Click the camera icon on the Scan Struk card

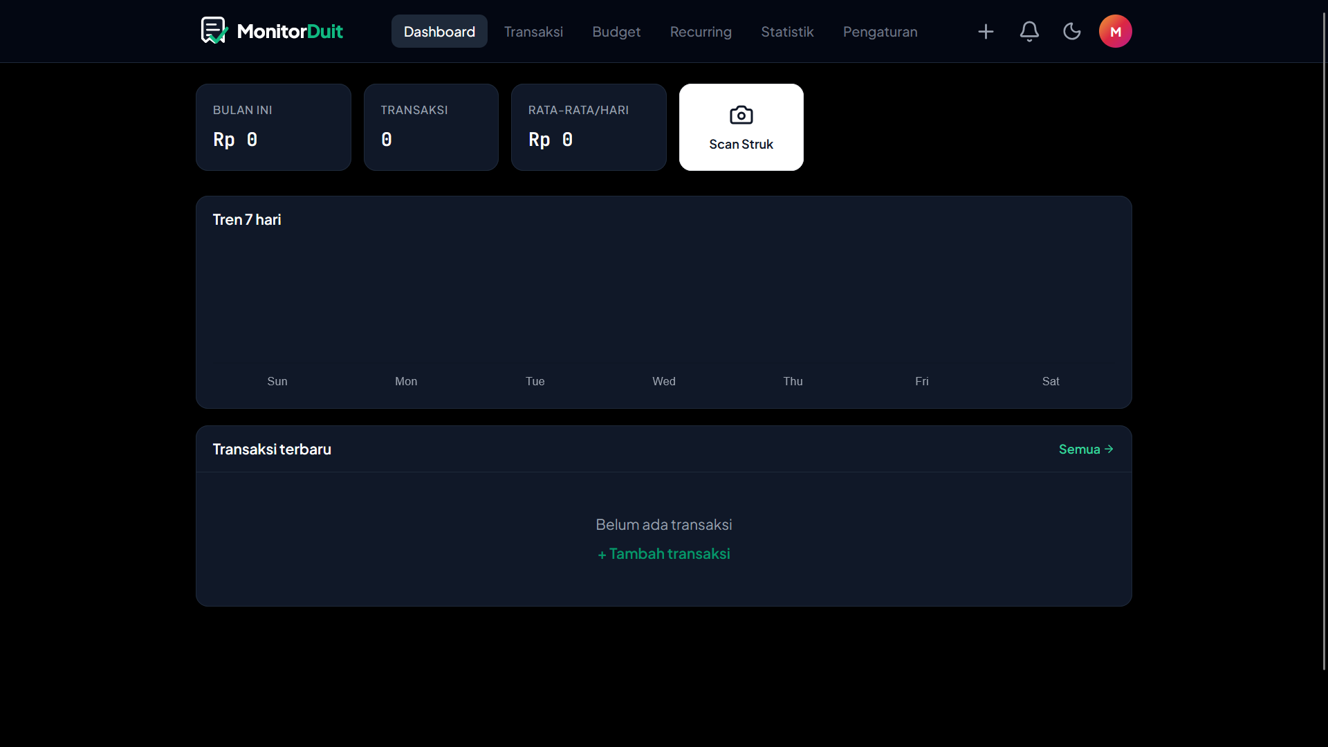click(x=741, y=115)
